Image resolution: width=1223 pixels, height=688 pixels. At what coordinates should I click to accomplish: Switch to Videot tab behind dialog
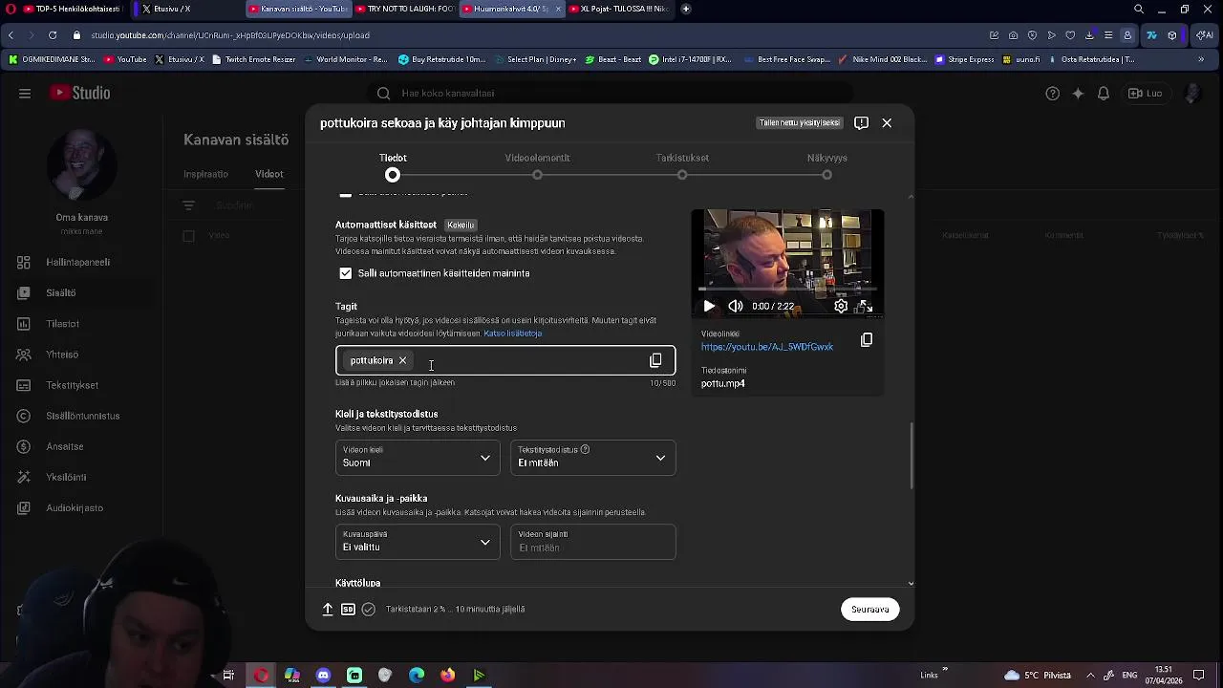pyautogui.click(x=268, y=174)
